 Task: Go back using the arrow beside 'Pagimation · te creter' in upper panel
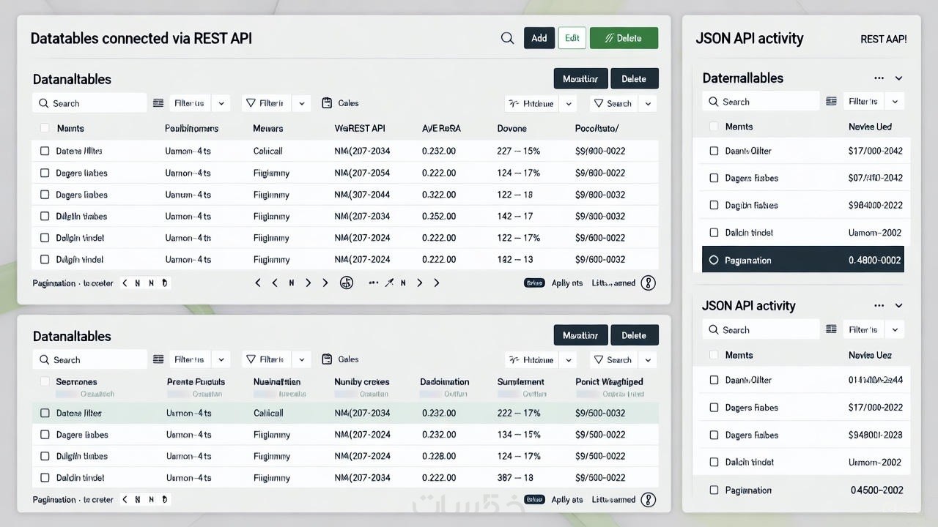tap(125, 283)
